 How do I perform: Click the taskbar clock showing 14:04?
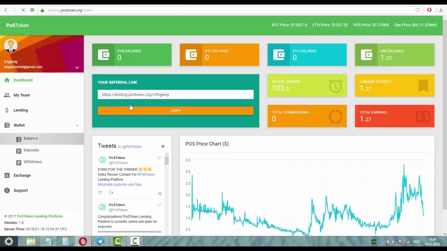pos(432,240)
